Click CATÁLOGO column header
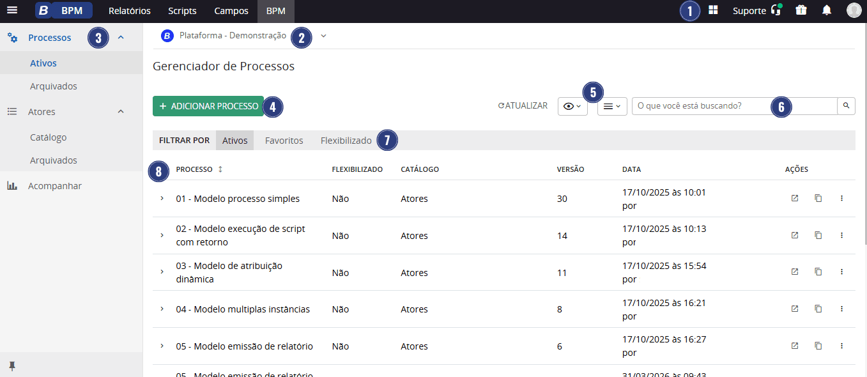Screen dimensions: 867x377 click(420, 169)
